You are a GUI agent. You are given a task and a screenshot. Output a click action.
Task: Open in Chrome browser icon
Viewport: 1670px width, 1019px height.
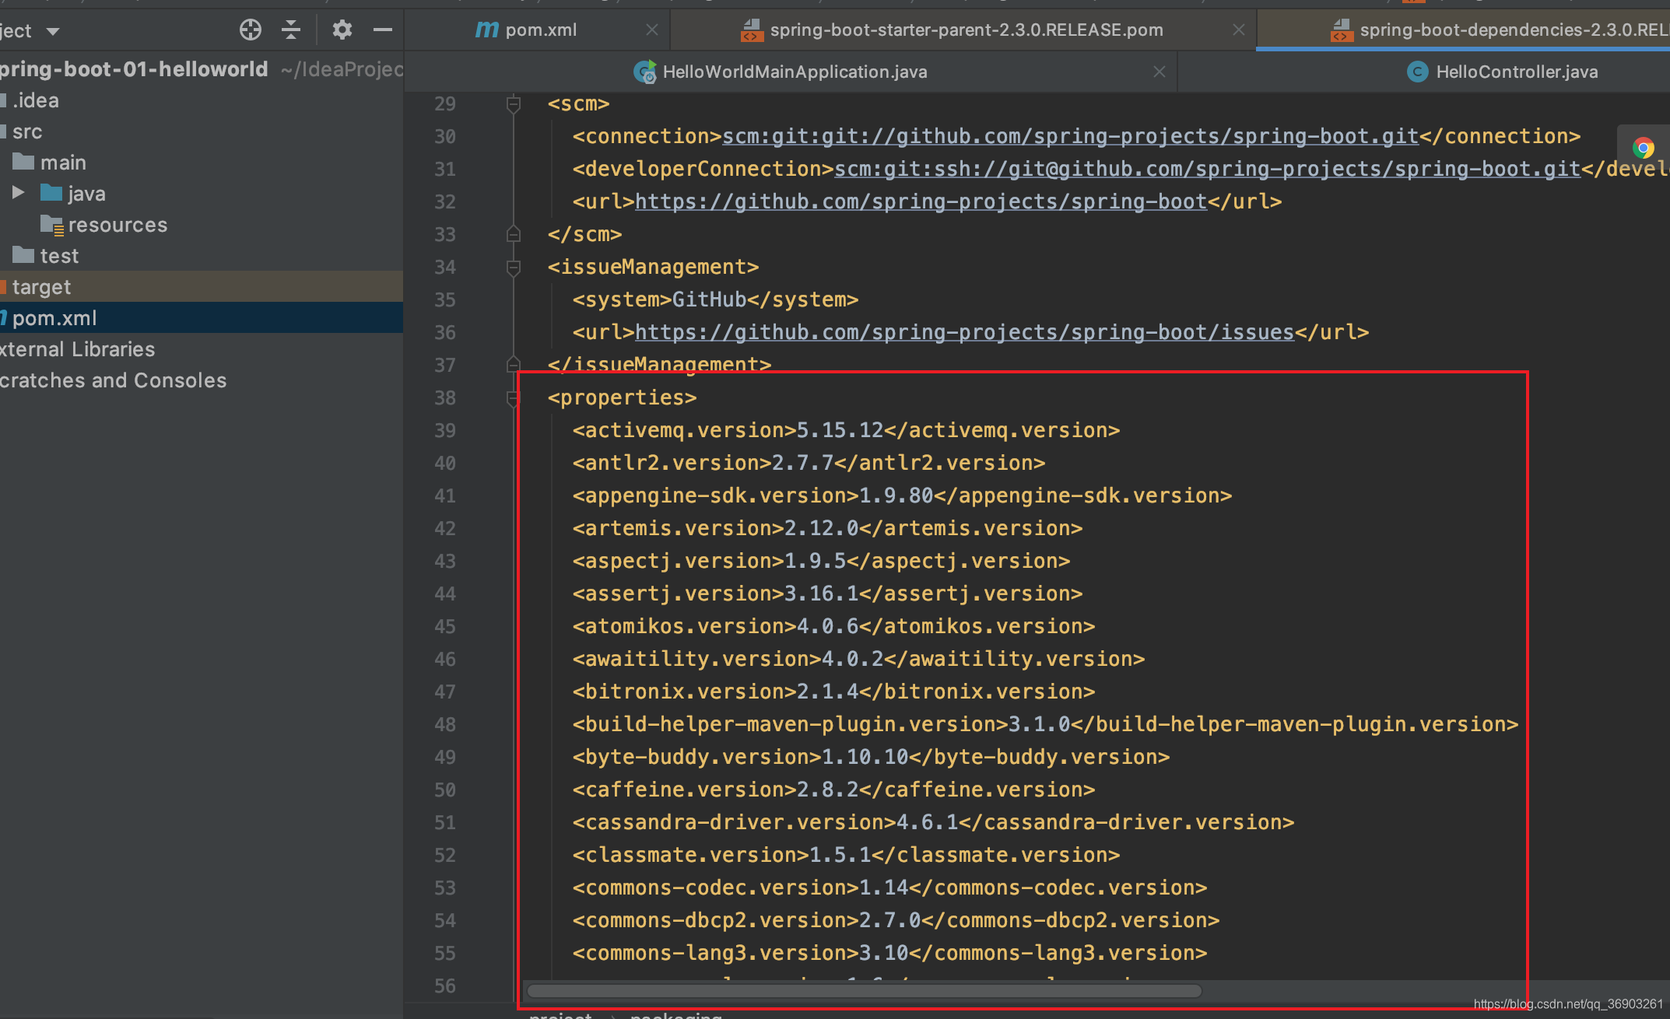[1643, 148]
